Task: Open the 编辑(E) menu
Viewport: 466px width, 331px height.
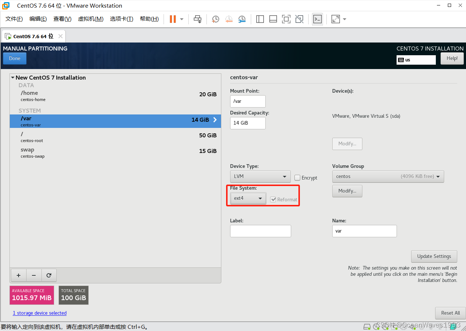Action: click(38, 19)
